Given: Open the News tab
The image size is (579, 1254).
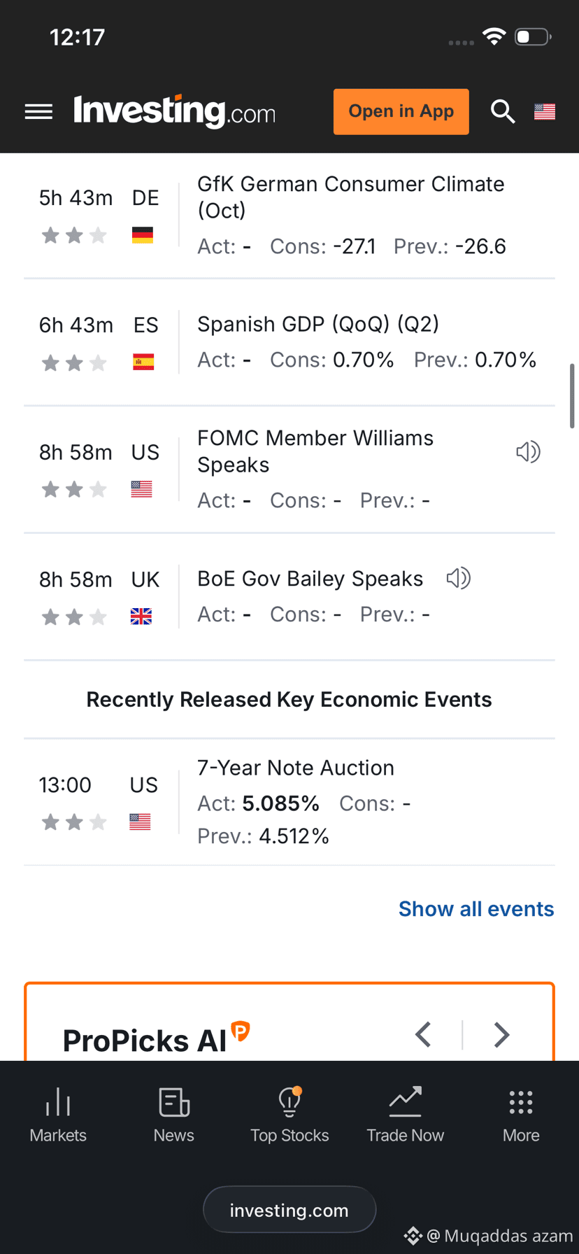Looking at the screenshot, I should pos(173,1115).
